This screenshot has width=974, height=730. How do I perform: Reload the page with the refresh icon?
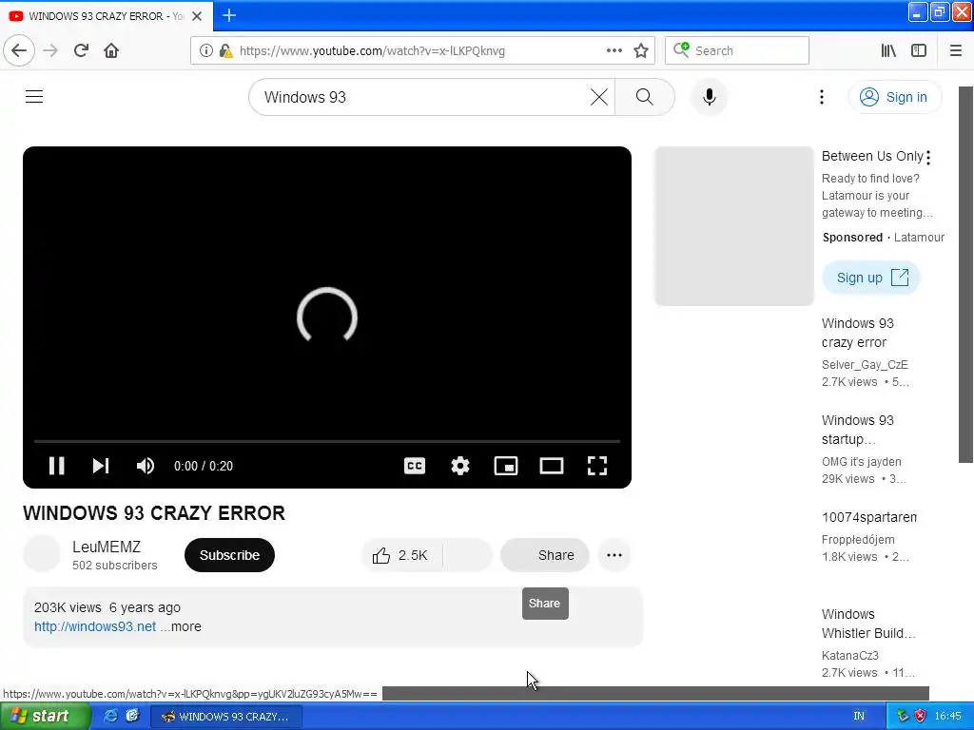(x=82, y=50)
